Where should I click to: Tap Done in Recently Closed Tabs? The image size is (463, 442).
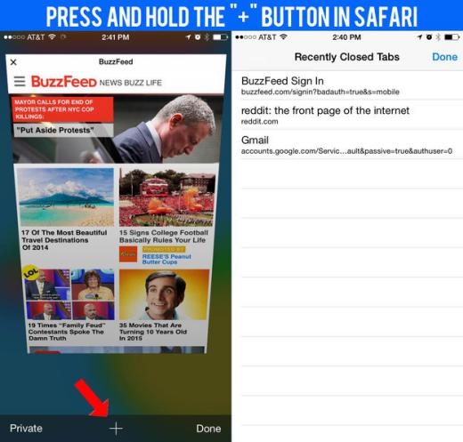(444, 57)
